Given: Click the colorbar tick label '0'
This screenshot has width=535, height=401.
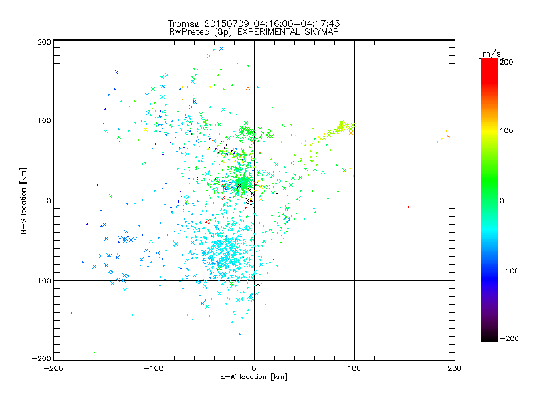Looking at the screenshot, I should pos(502,200).
